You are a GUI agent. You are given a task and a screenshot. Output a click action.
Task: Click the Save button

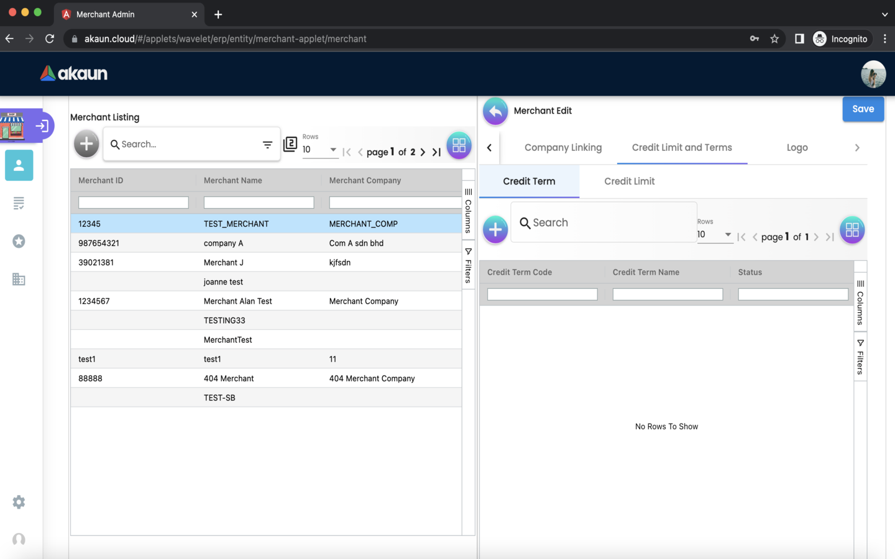(863, 109)
